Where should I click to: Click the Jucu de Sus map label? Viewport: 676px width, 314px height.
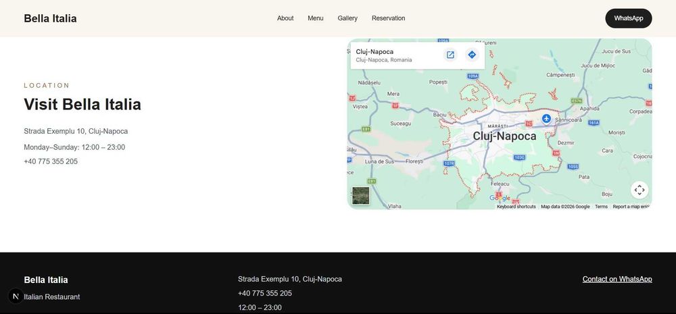pyautogui.click(x=616, y=51)
